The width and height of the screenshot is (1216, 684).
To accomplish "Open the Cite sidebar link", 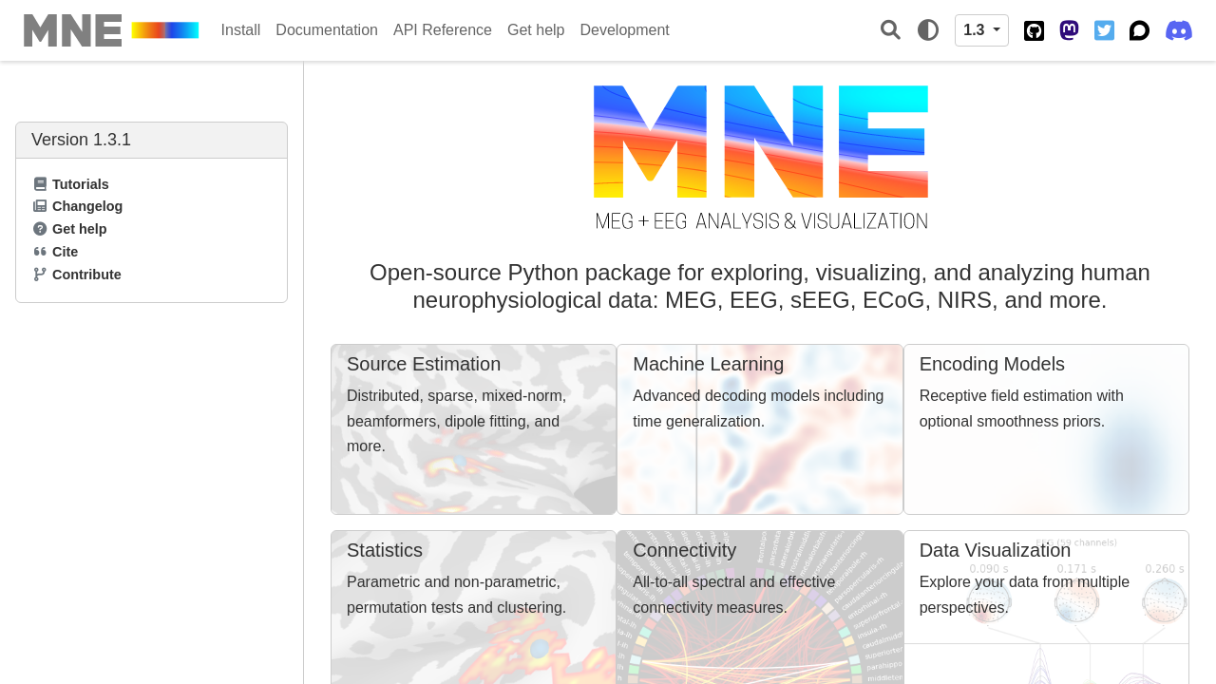I will click(66, 252).
